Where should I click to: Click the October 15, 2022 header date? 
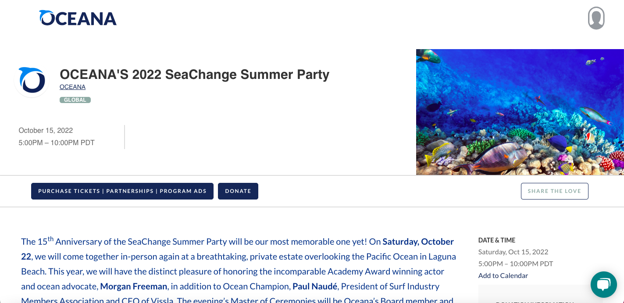click(46, 130)
